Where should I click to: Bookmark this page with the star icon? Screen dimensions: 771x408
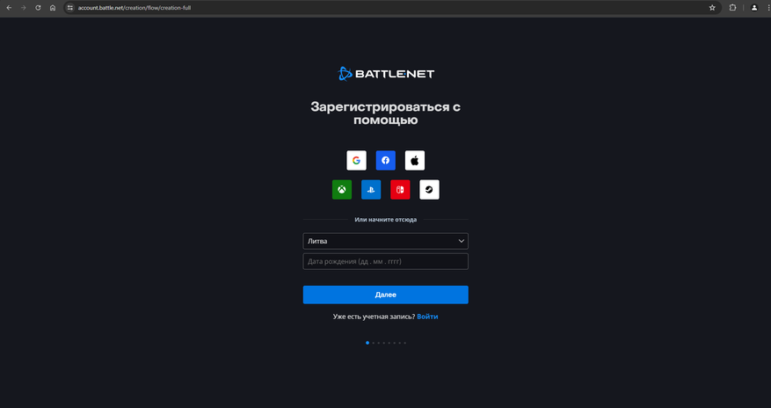[x=712, y=8]
